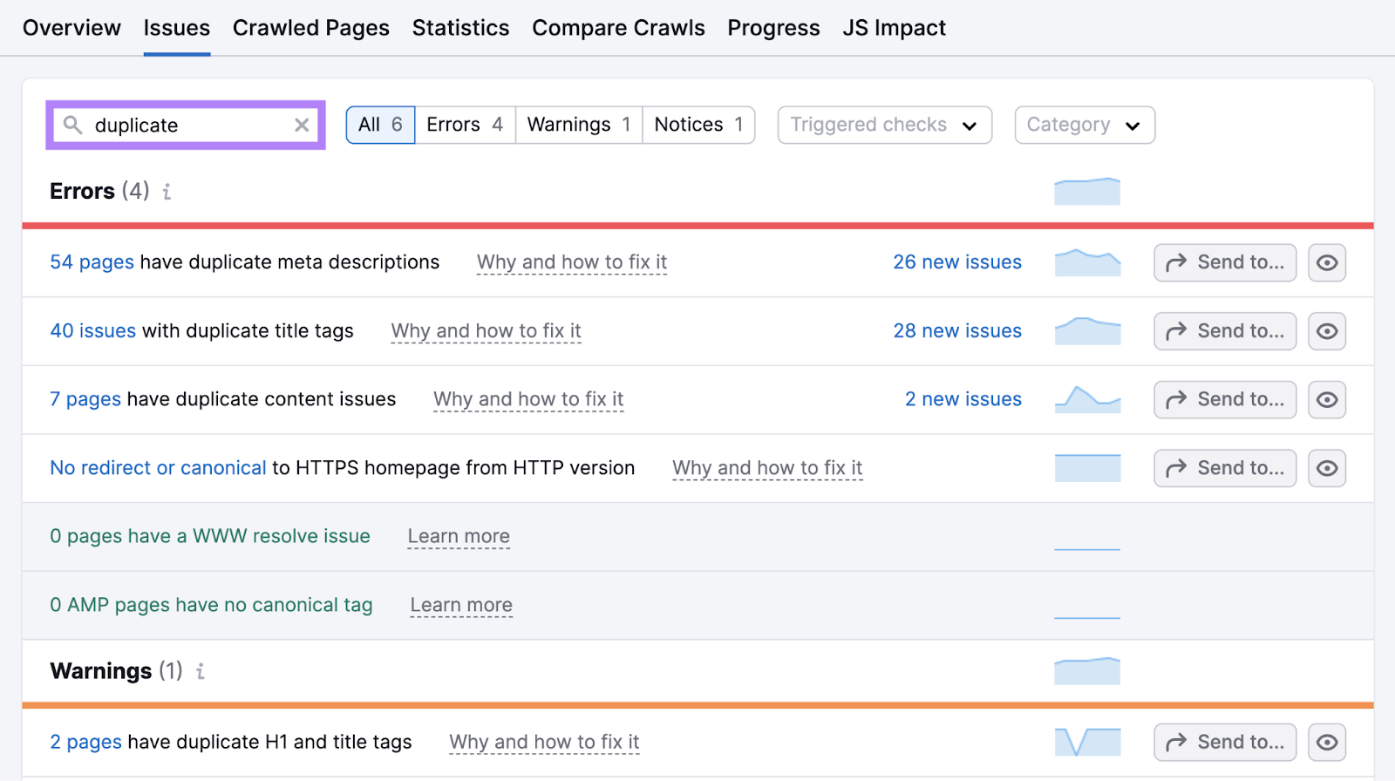Open the JS Impact tab

[x=894, y=28]
